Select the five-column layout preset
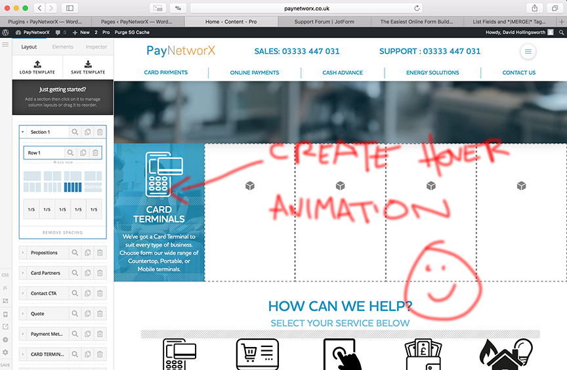567x370 pixels. [73, 187]
